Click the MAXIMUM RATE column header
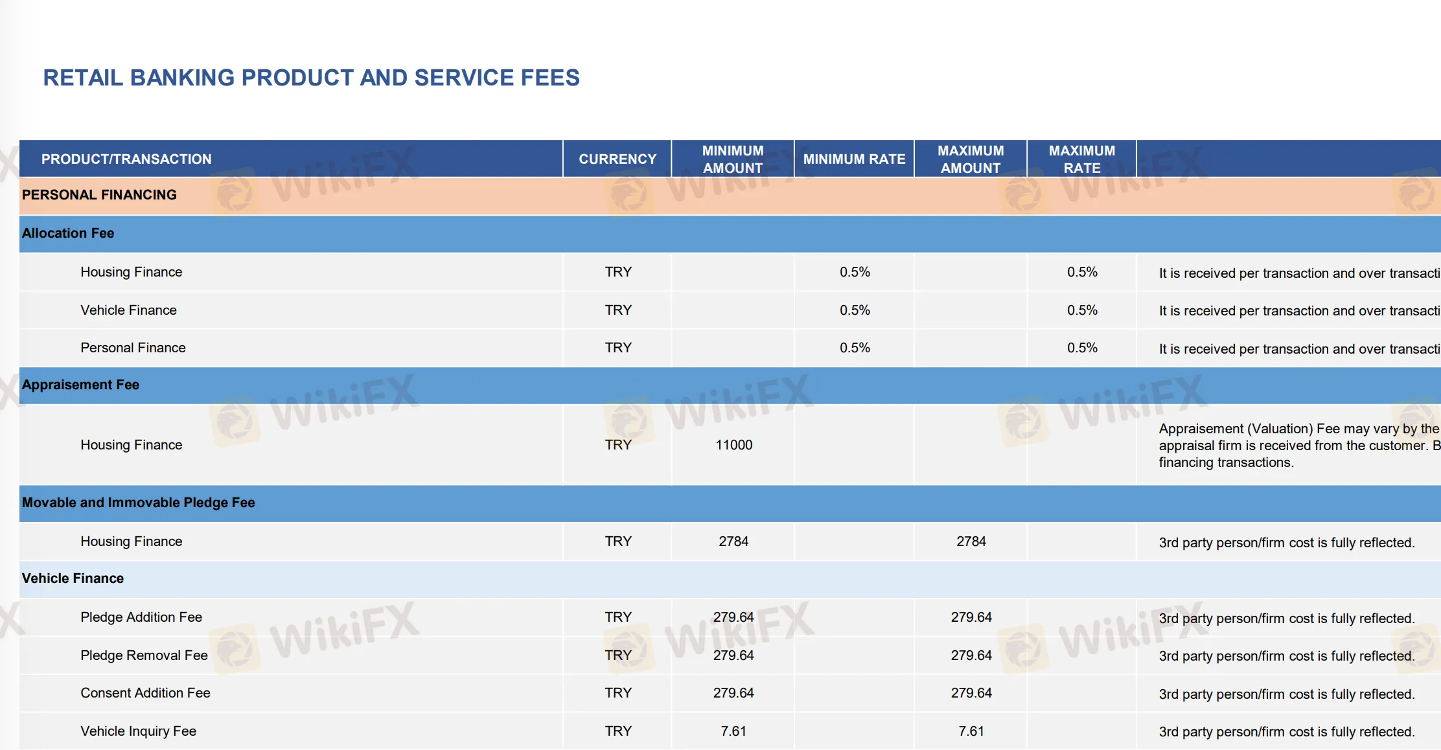The height and width of the screenshot is (750, 1441). tap(1081, 159)
